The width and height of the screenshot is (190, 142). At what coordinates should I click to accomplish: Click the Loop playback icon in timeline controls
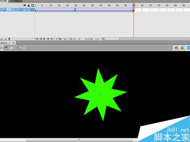click(60, 39)
